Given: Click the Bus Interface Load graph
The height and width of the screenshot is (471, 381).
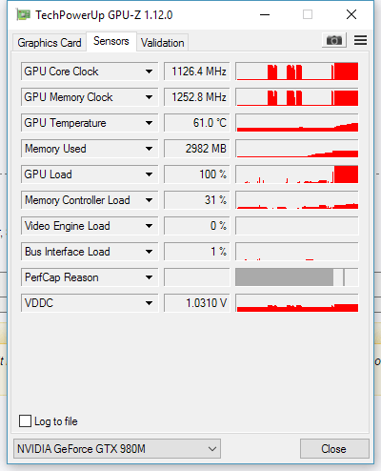Looking at the screenshot, I should pos(297,252).
